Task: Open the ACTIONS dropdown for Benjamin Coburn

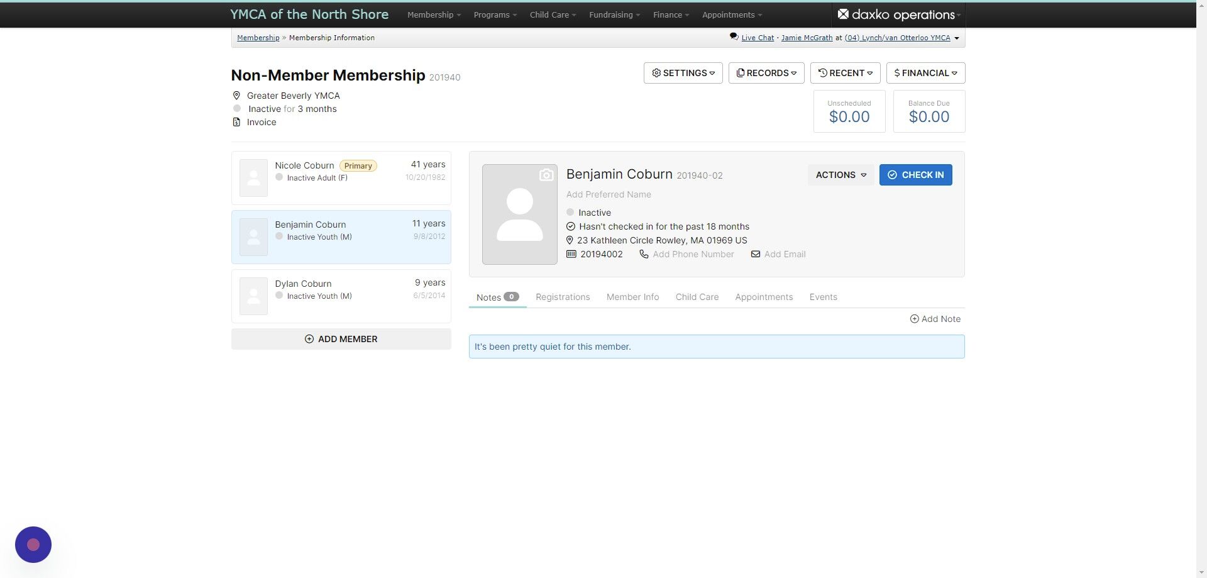Action: [x=840, y=175]
